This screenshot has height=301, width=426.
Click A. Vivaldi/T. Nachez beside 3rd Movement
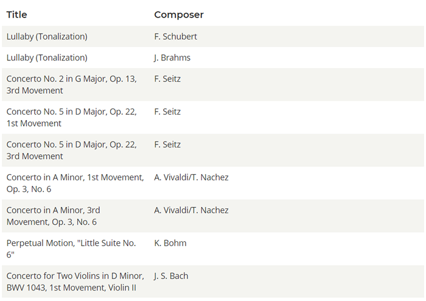coord(191,210)
